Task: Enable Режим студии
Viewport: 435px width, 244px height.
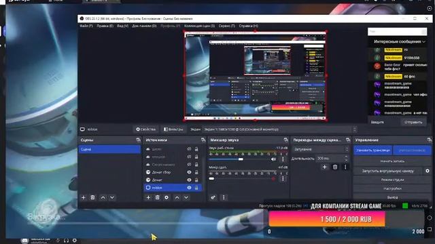Action: point(392,180)
